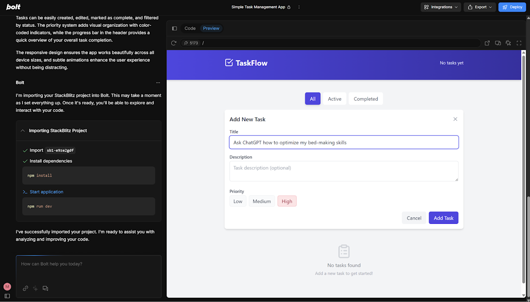The image size is (530, 302).
Task: Show All tasks filter
Action: coord(313,99)
